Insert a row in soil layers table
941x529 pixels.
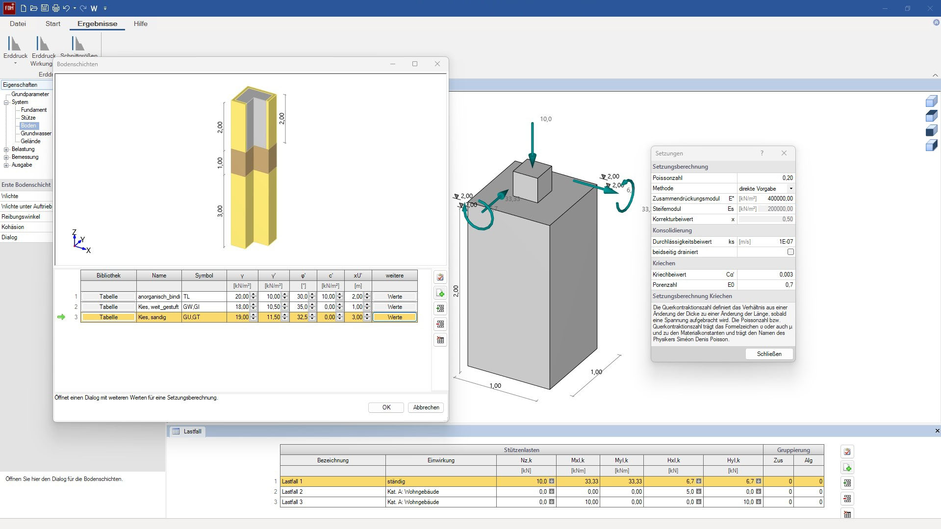pyautogui.click(x=440, y=308)
